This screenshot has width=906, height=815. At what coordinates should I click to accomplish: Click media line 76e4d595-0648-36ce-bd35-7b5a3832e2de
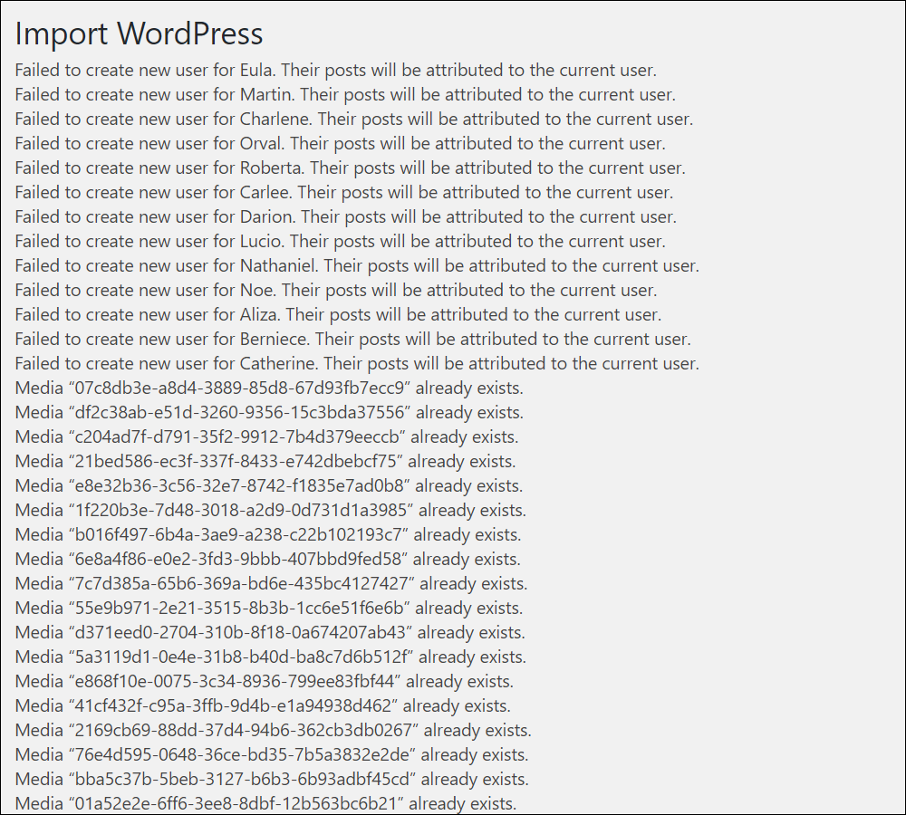coord(272,755)
